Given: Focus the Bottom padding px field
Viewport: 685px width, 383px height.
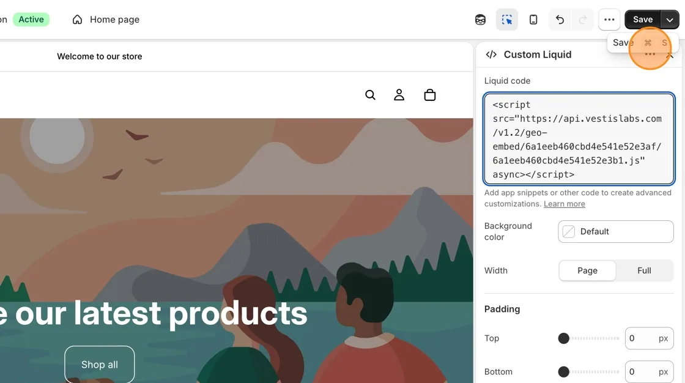Looking at the screenshot, I should point(649,371).
